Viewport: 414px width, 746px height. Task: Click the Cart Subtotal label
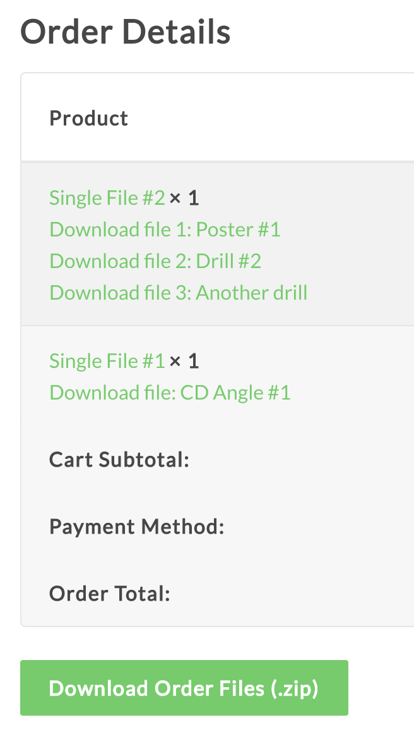(x=119, y=460)
